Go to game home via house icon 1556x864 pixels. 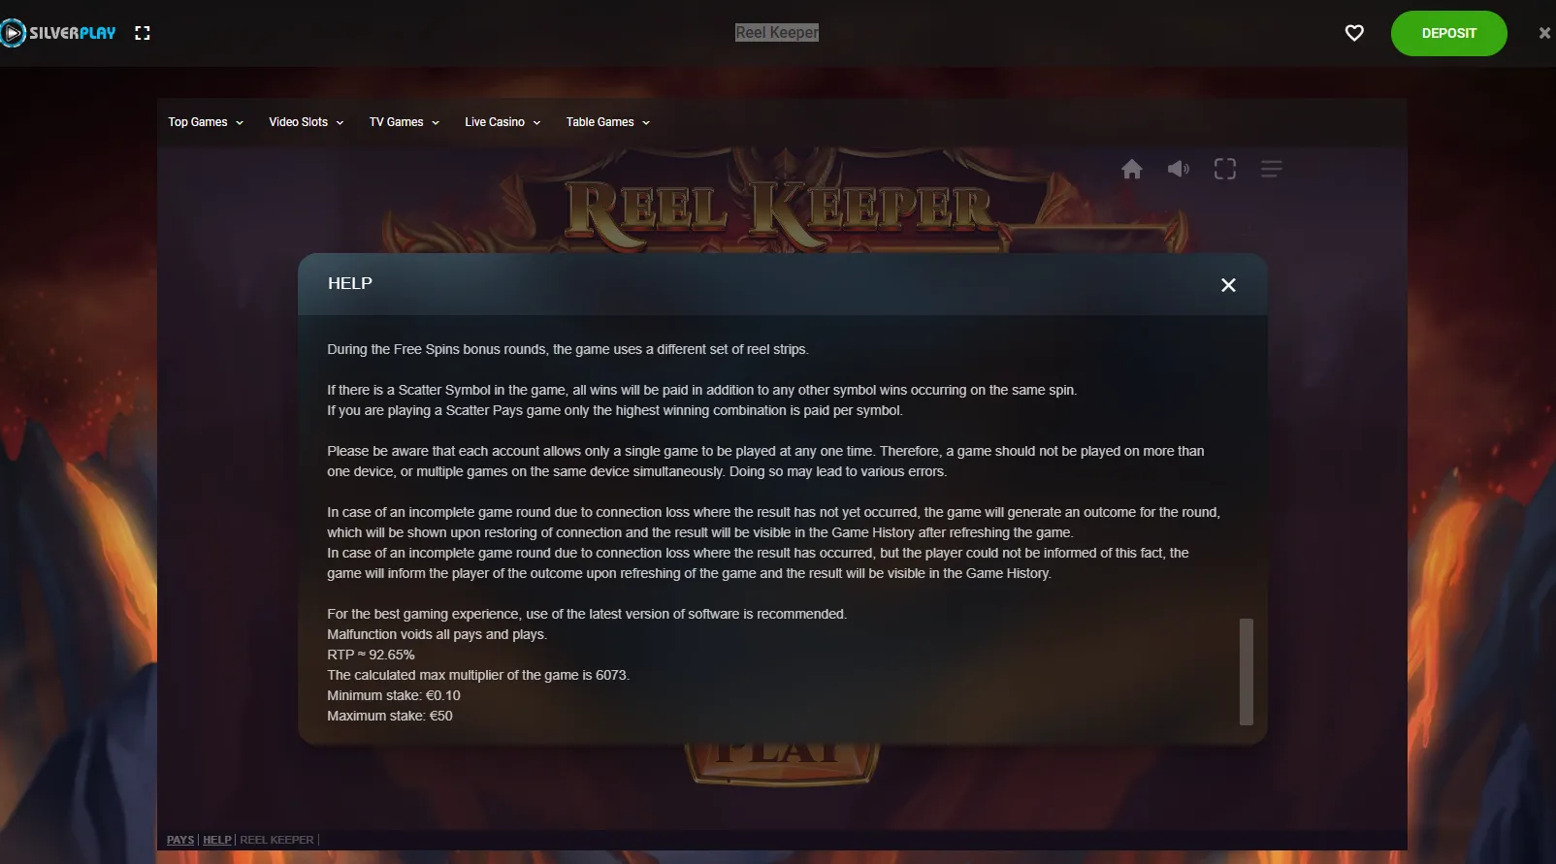(x=1132, y=169)
